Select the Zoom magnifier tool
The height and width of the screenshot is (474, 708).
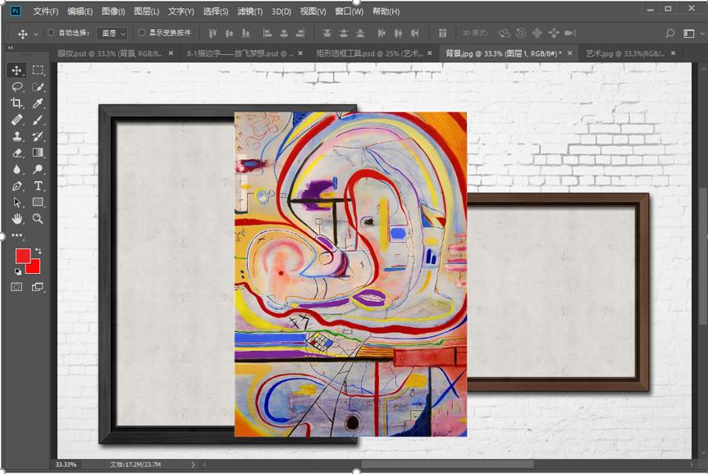(38, 219)
